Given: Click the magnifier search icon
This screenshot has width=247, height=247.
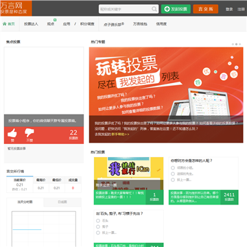Looking at the screenshot, I should [x=154, y=9].
